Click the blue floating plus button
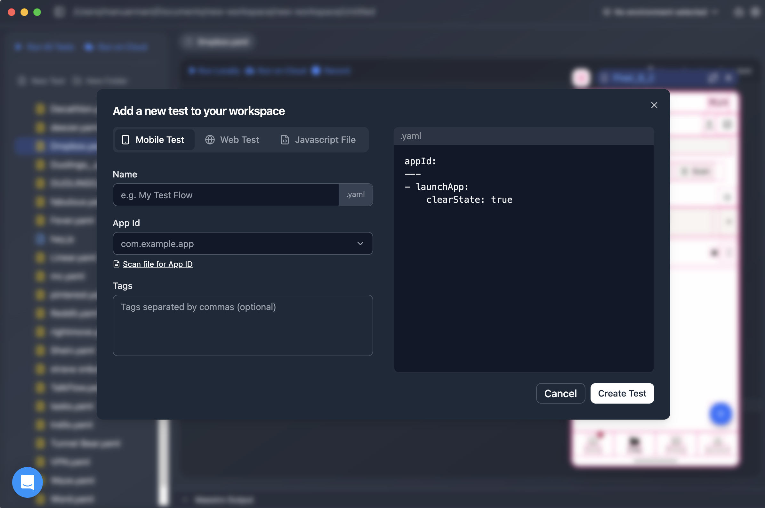Image resolution: width=765 pixels, height=508 pixels. point(720,414)
